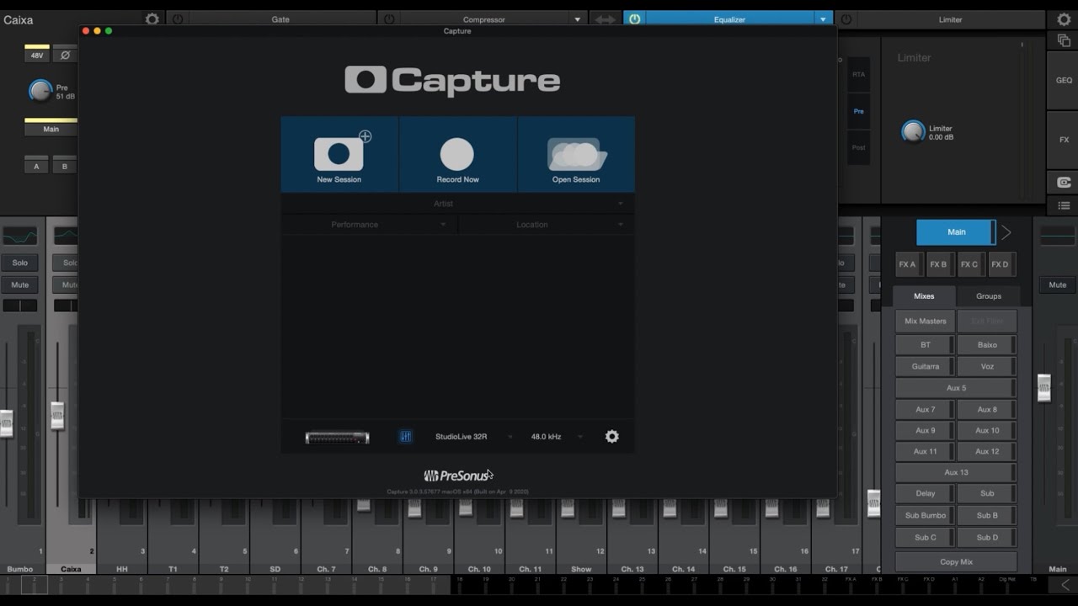This screenshot has width=1078, height=606.
Task: Disable the Equalizer power button
Action: (634, 19)
